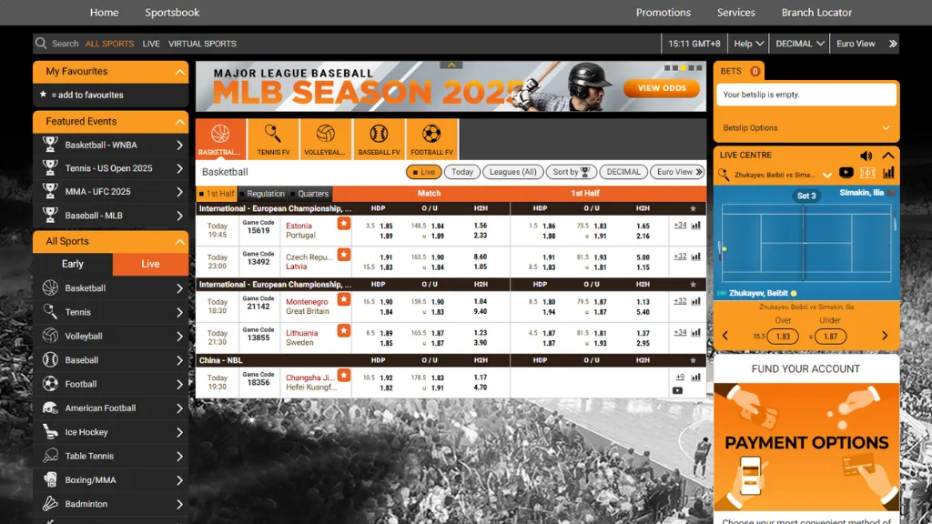Switch via Euro View button in filter row
932x524 pixels.
(x=678, y=172)
